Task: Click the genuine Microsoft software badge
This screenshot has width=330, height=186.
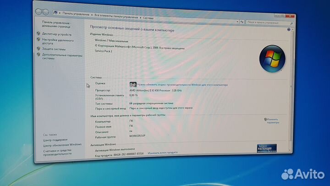Action: tap(266, 148)
